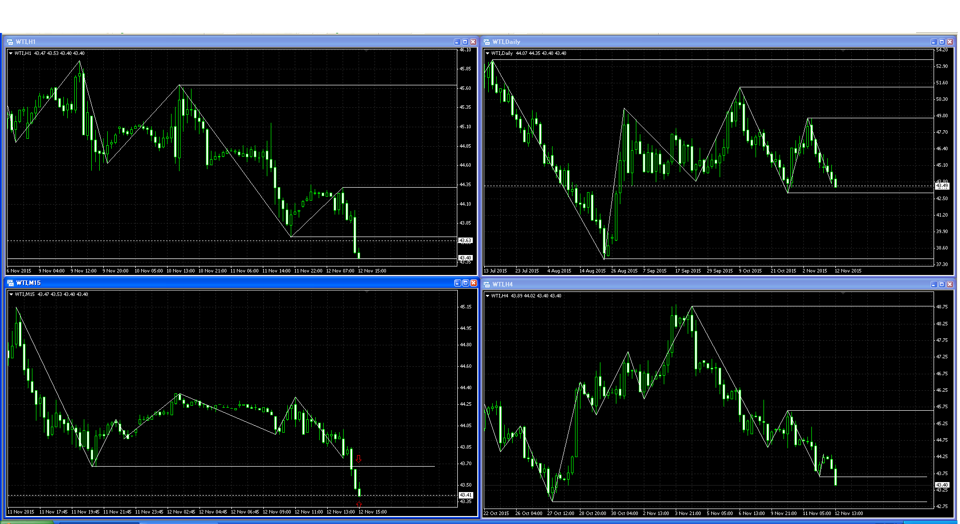The image size is (960, 524).
Task: Click the WTI,M15 chart window icon
Action: [x=10, y=283]
